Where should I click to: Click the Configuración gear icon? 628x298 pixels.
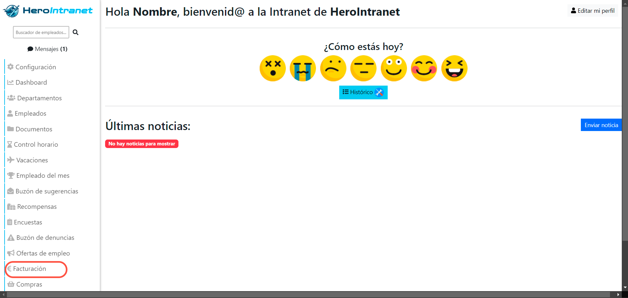tap(10, 67)
